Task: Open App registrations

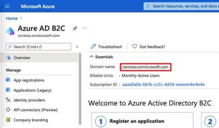Action: (x=29, y=80)
